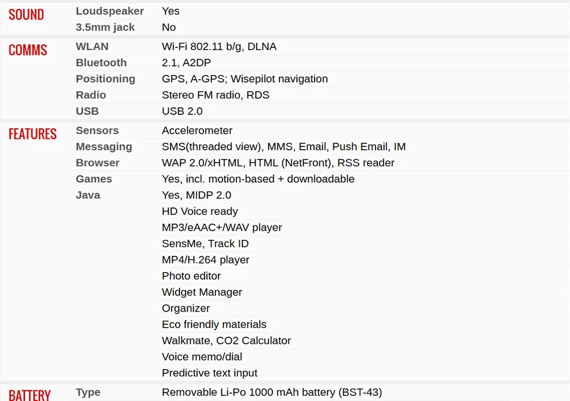Click the Java label
The width and height of the screenshot is (570, 401).
tap(88, 195)
